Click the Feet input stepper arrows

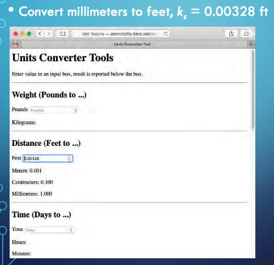tap(69, 158)
